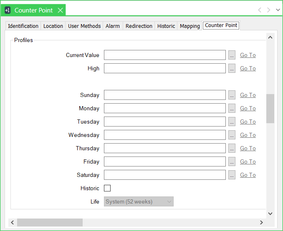Follow the Go To link for Monday
Viewport: 283px width, 231px height.
(x=248, y=108)
